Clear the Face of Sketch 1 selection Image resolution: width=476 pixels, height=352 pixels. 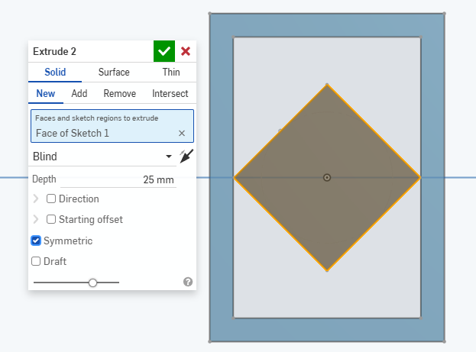[182, 133]
